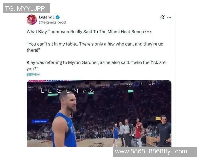
Task: Open the @legendz_prod handle link
Action: click(52, 22)
